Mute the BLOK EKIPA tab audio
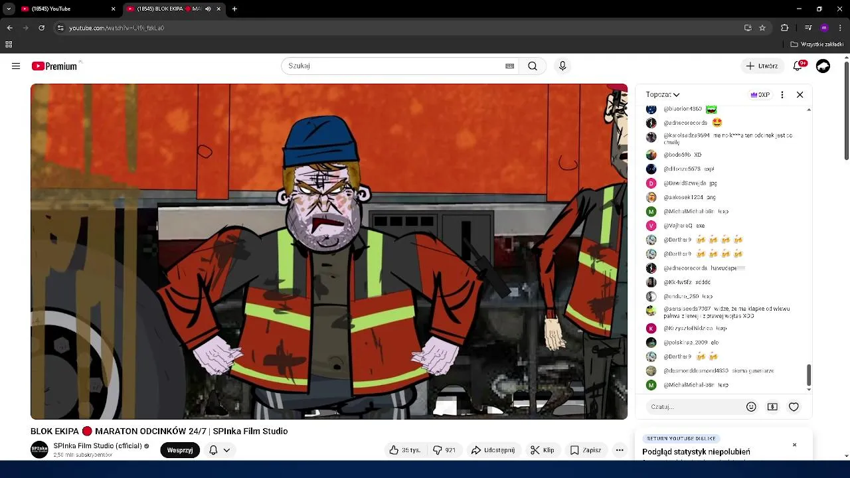850x478 pixels. coord(208,9)
